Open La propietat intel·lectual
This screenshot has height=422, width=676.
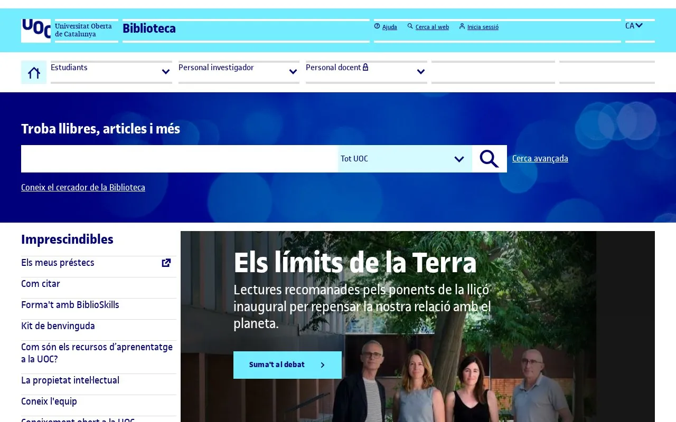point(70,380)
